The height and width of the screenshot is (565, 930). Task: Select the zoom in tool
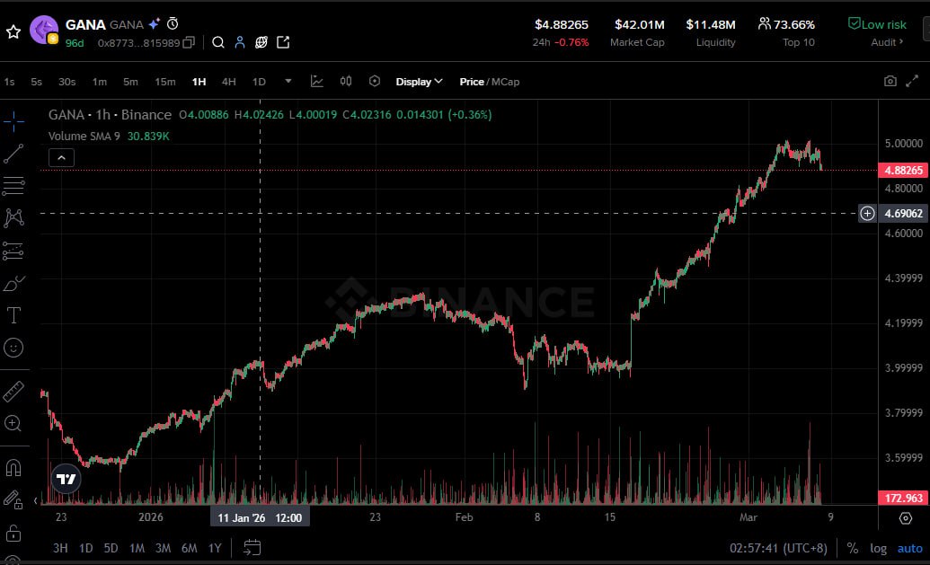point(13,423)
